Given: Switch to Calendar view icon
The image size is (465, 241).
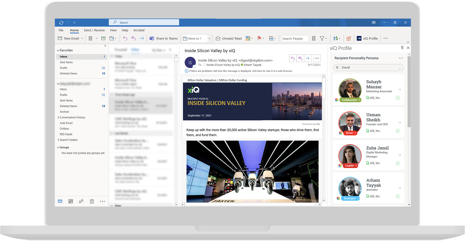Looking at the screenshot, I should coord(71,201).
